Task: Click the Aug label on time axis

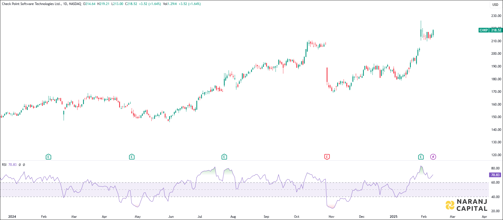Action: 233,217
